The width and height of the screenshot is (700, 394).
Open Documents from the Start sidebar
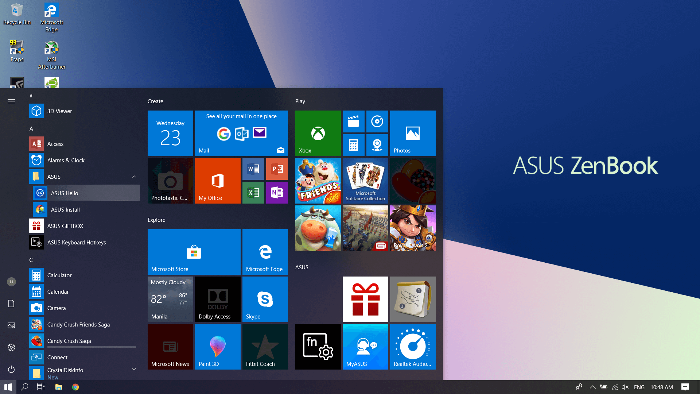11,304
